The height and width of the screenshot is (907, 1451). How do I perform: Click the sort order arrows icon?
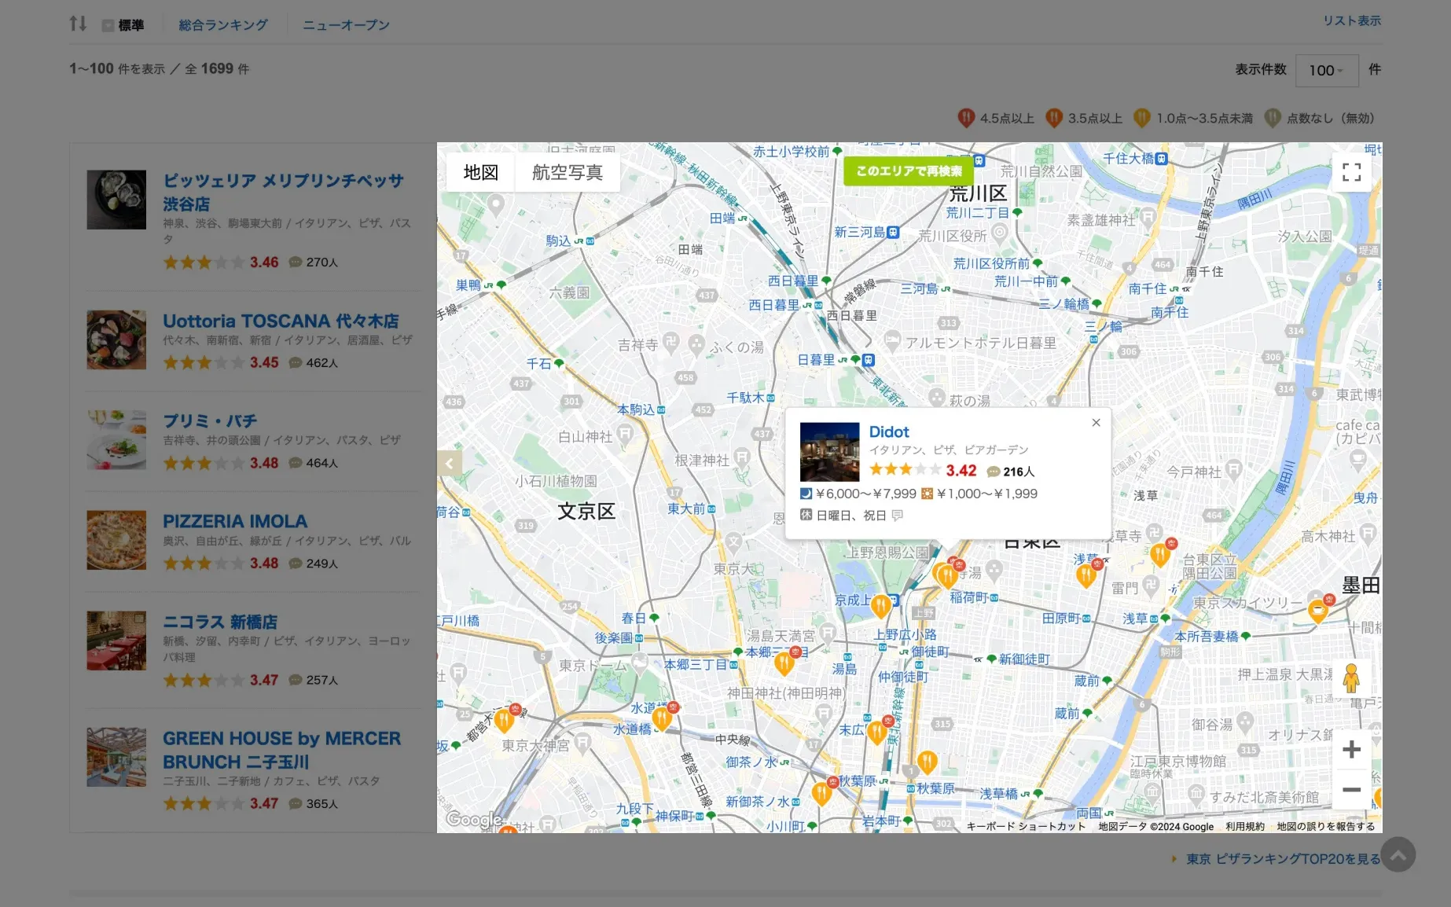pyautogui.click(x=78, y=24)
